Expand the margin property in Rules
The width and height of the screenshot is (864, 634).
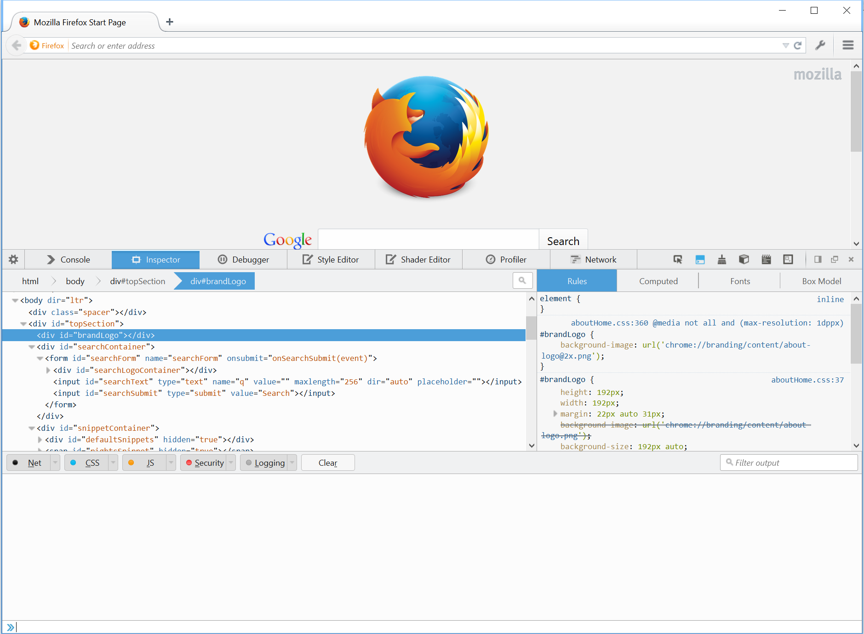pos(555,414)
